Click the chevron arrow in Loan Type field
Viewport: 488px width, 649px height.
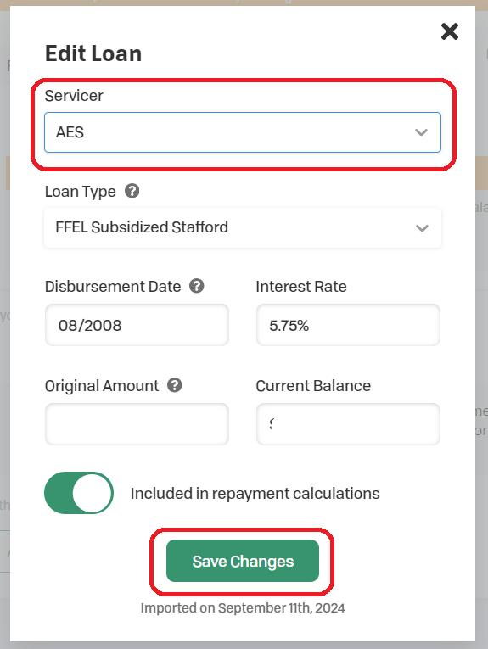422,228
